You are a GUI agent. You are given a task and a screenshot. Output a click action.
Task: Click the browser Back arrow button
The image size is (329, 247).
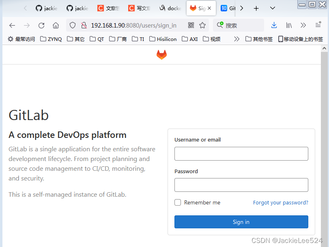coord(12,26)
